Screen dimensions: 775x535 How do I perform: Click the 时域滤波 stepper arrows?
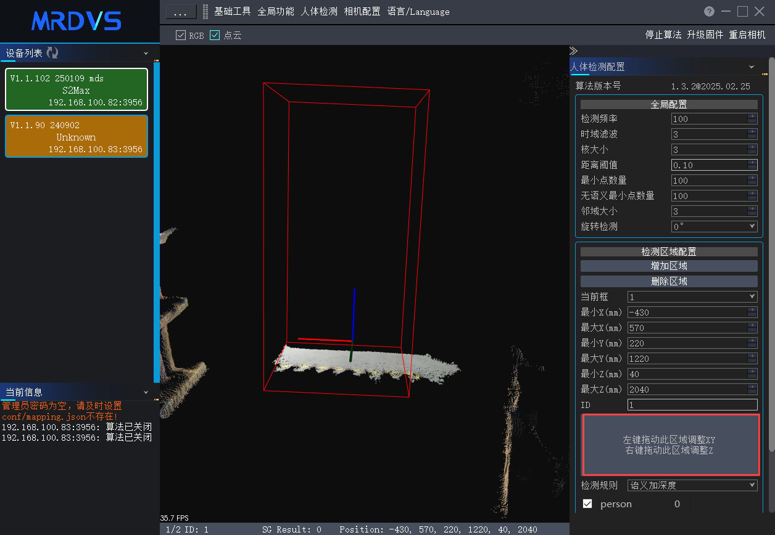click(752, 134)
